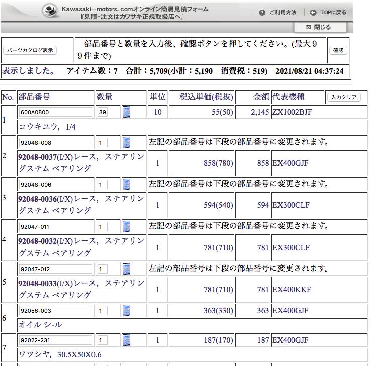The width and height of the screenshot is (372, 366).
Task: Click the timestamp 2021/08/21 04:37:24
Action: (309, 71)
